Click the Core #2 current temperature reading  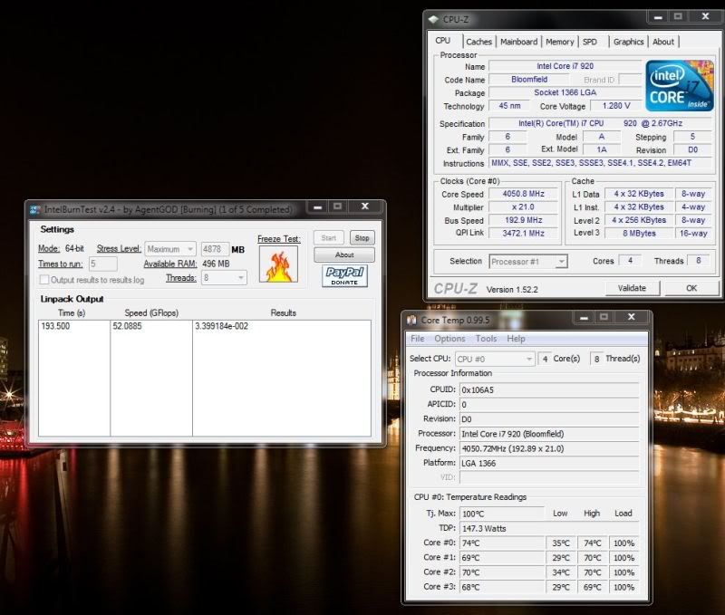pos(502,572)
